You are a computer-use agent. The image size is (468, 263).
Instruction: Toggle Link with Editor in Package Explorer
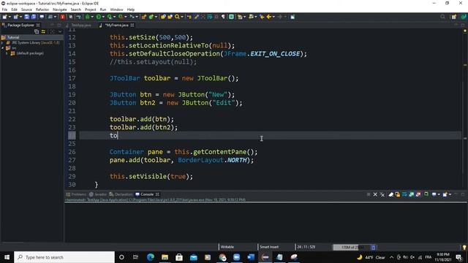(43, 31)
